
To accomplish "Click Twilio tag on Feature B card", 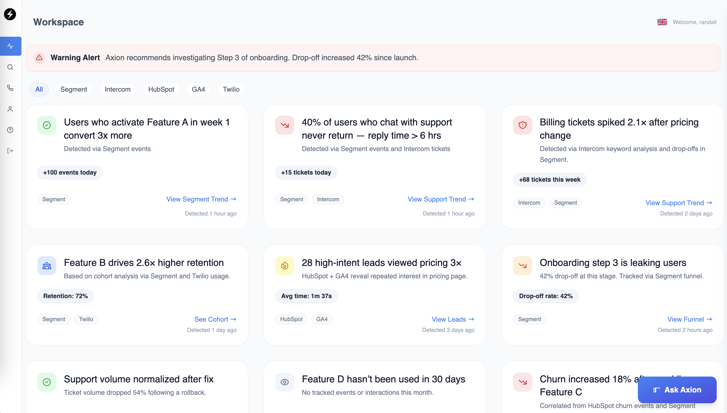I will coord(86,319).
